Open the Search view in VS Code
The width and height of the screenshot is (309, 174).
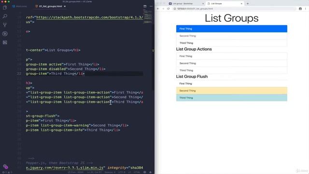5,16
